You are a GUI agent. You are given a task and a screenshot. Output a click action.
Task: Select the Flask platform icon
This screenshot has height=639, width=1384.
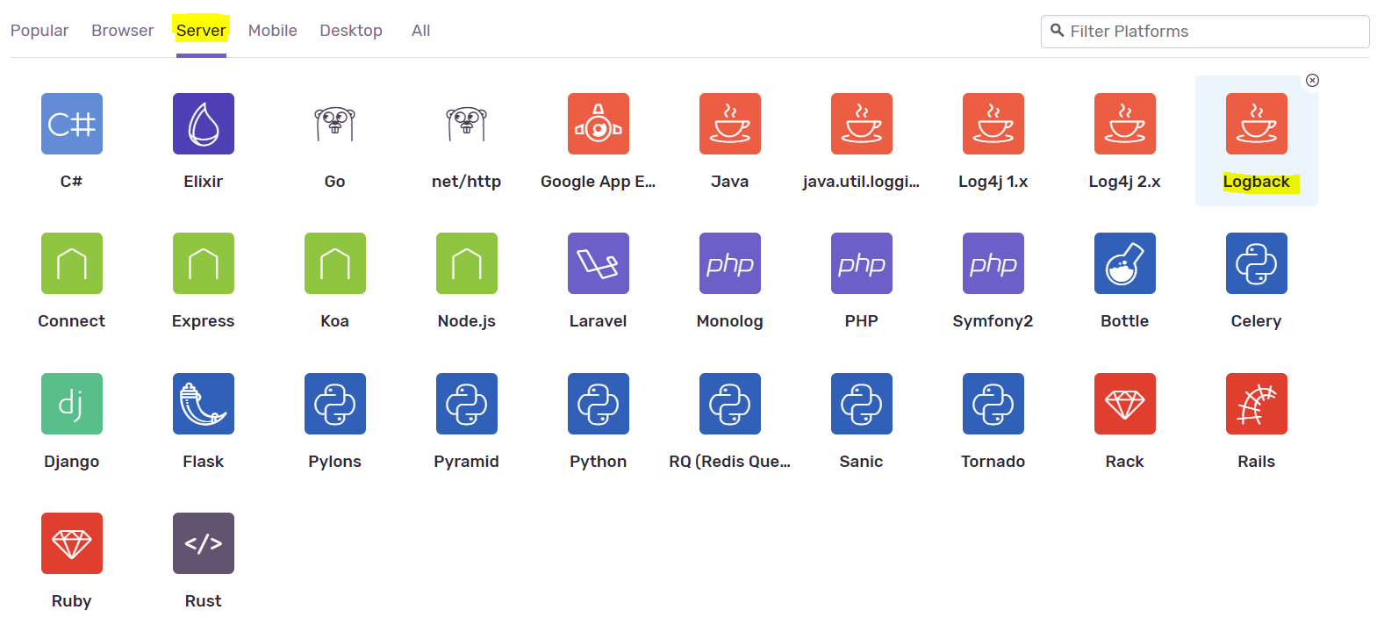(x=204, y=404)
